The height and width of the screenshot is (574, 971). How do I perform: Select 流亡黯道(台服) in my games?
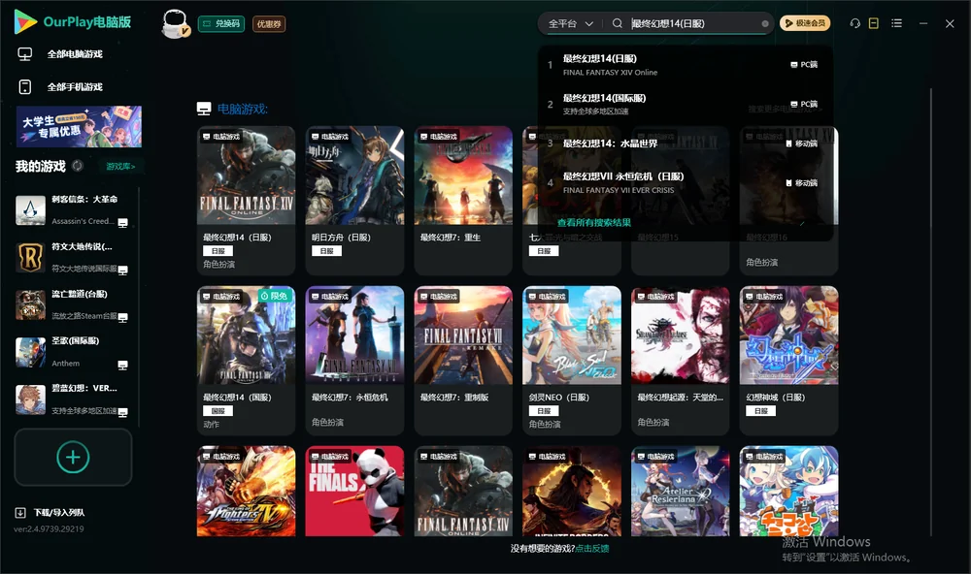71,304
